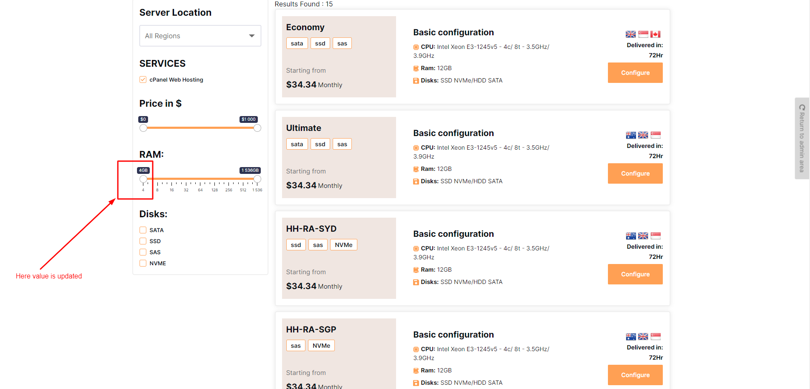This screenshot has height=389, width=810.
Task: Click the Disks icon in HH-RA-SYD configuration
Action: [416, 282]
